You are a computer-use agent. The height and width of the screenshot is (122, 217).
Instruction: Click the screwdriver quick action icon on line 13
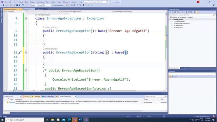[x=20, y=53]
